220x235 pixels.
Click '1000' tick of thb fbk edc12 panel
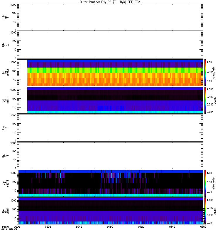13,62
